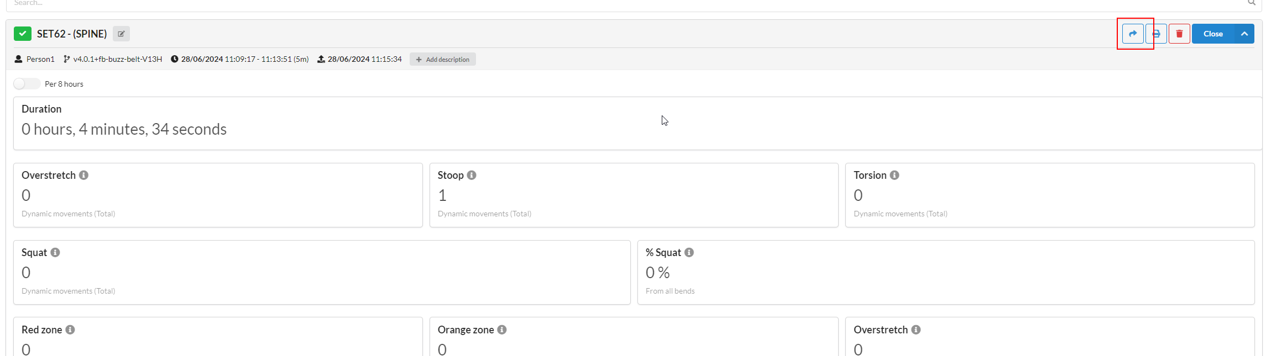Click the edit pencil icon beside SET62
The width and height of the screenshot is (1266, 356).
point(121,34)
